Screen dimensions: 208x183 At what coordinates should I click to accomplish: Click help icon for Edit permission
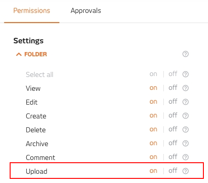tap(185, 102)
